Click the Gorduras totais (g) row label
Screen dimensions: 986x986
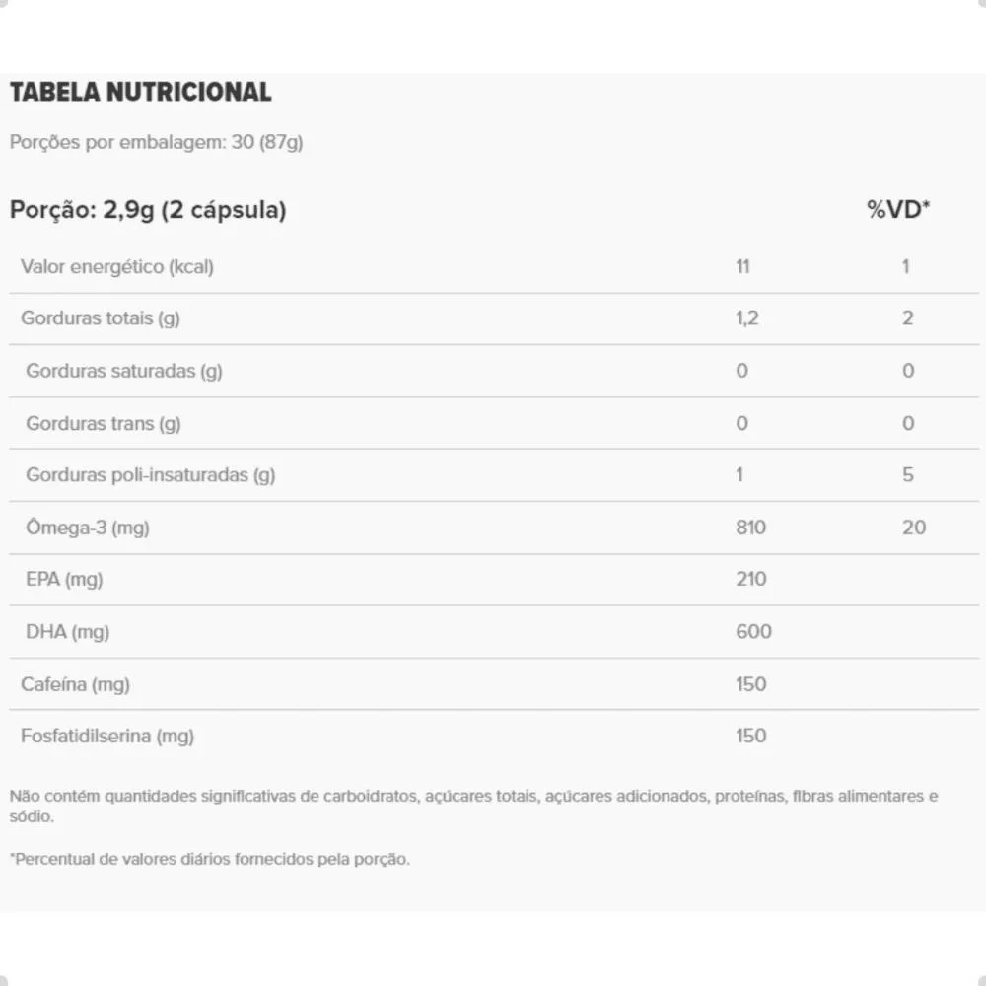[x=101, y=318]
